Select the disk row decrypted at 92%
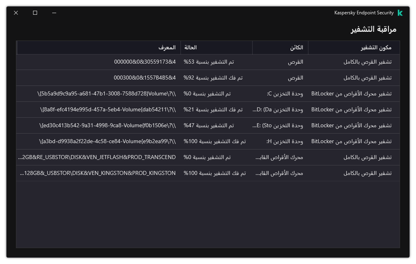 click(207, 78)
